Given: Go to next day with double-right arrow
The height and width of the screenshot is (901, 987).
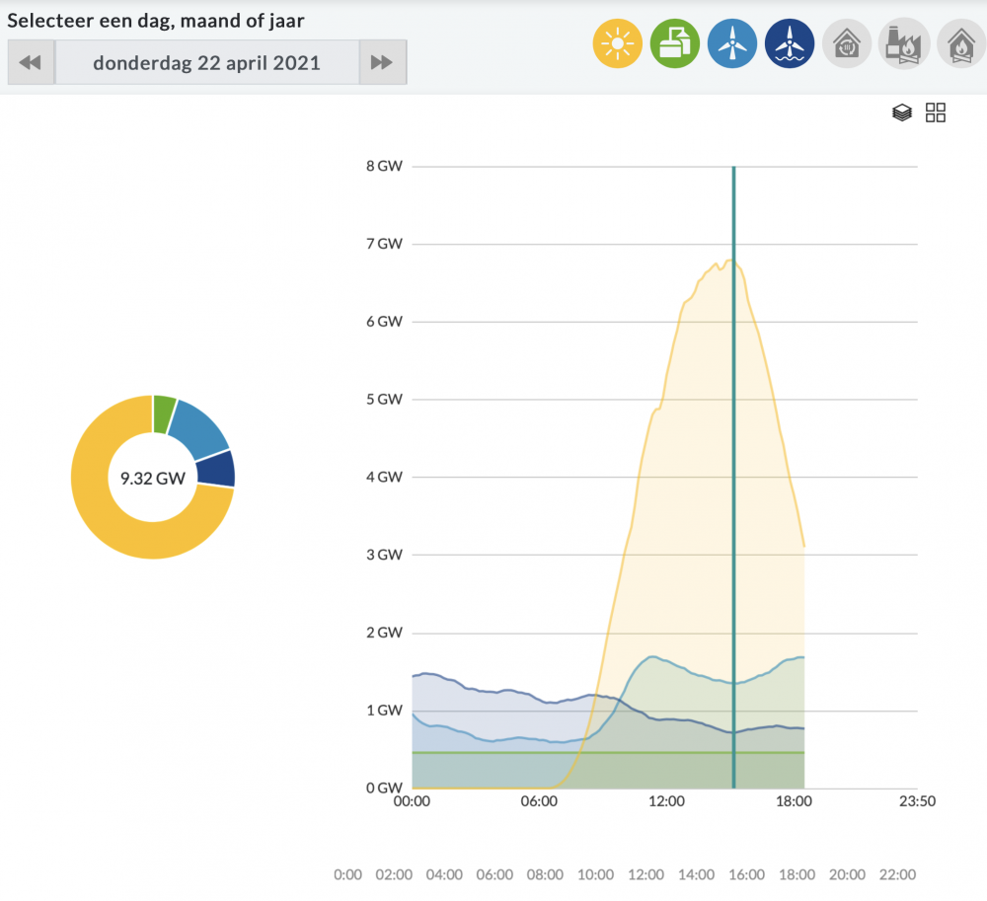Looking at the screenshot, I should coord(383,62).
